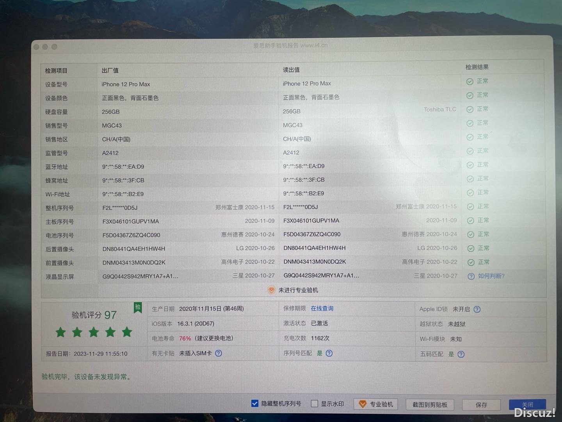Click the 正常 check icon for 主板序列号
Image resolution: width=562 pixels, height=422 pixels.
471,221
